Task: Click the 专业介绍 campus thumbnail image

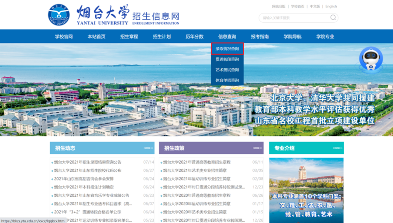Action: (x=306, y=189)
